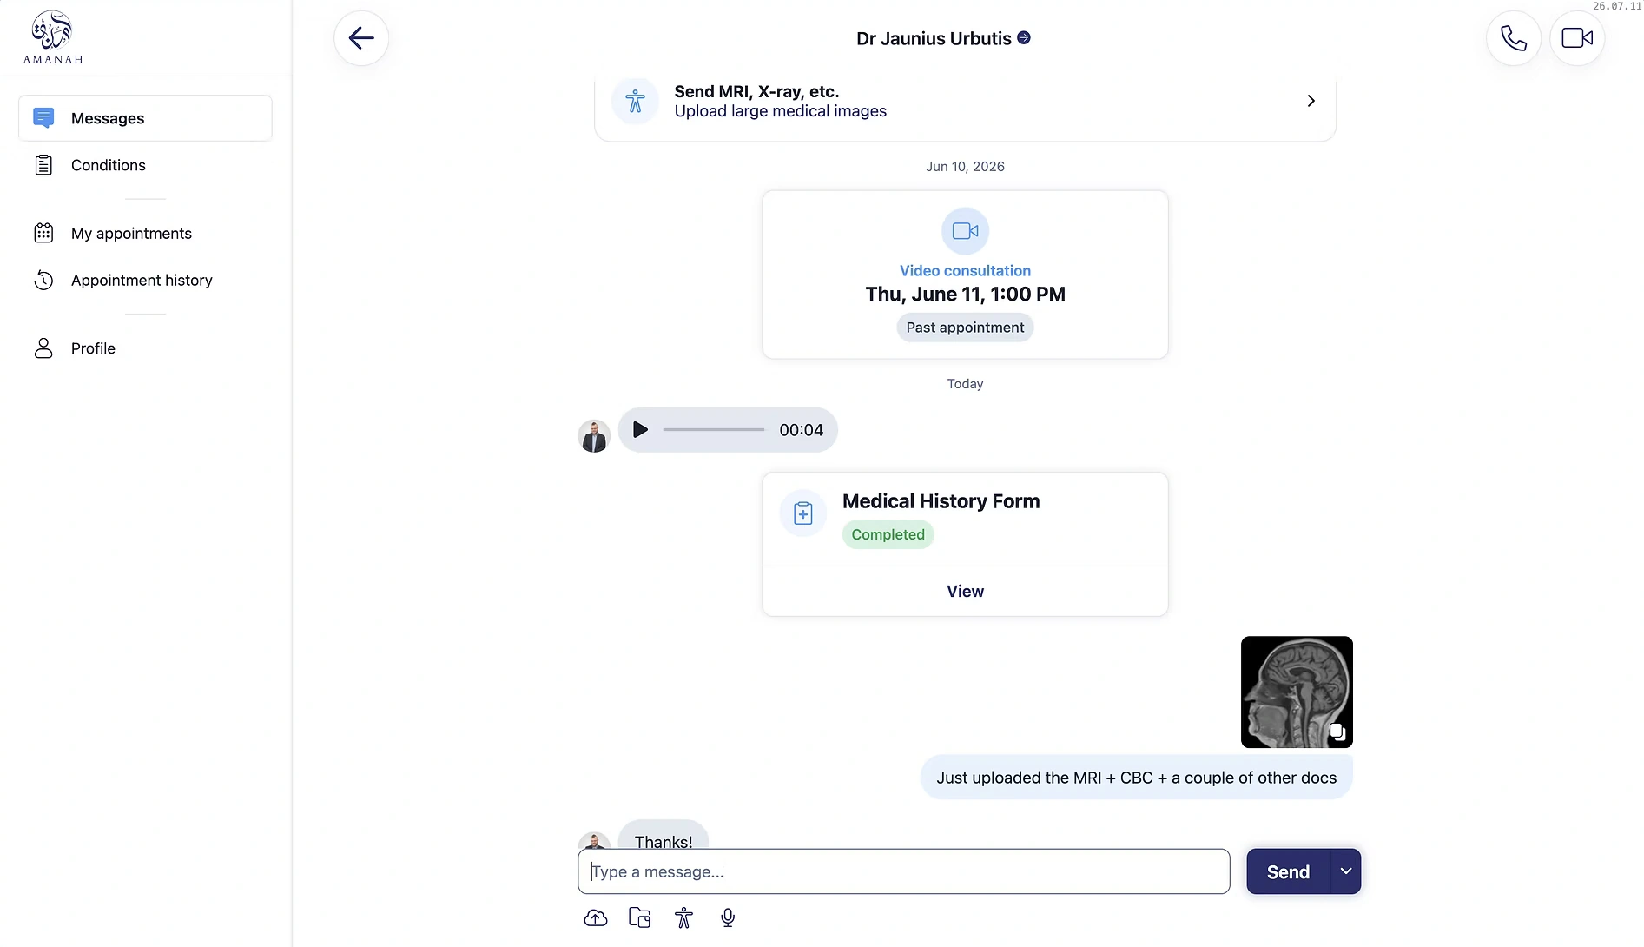The height and width of the screenshot is (947, 1644).
Task: Expand the Send MRI card chevron
Action: (1311, 101)
